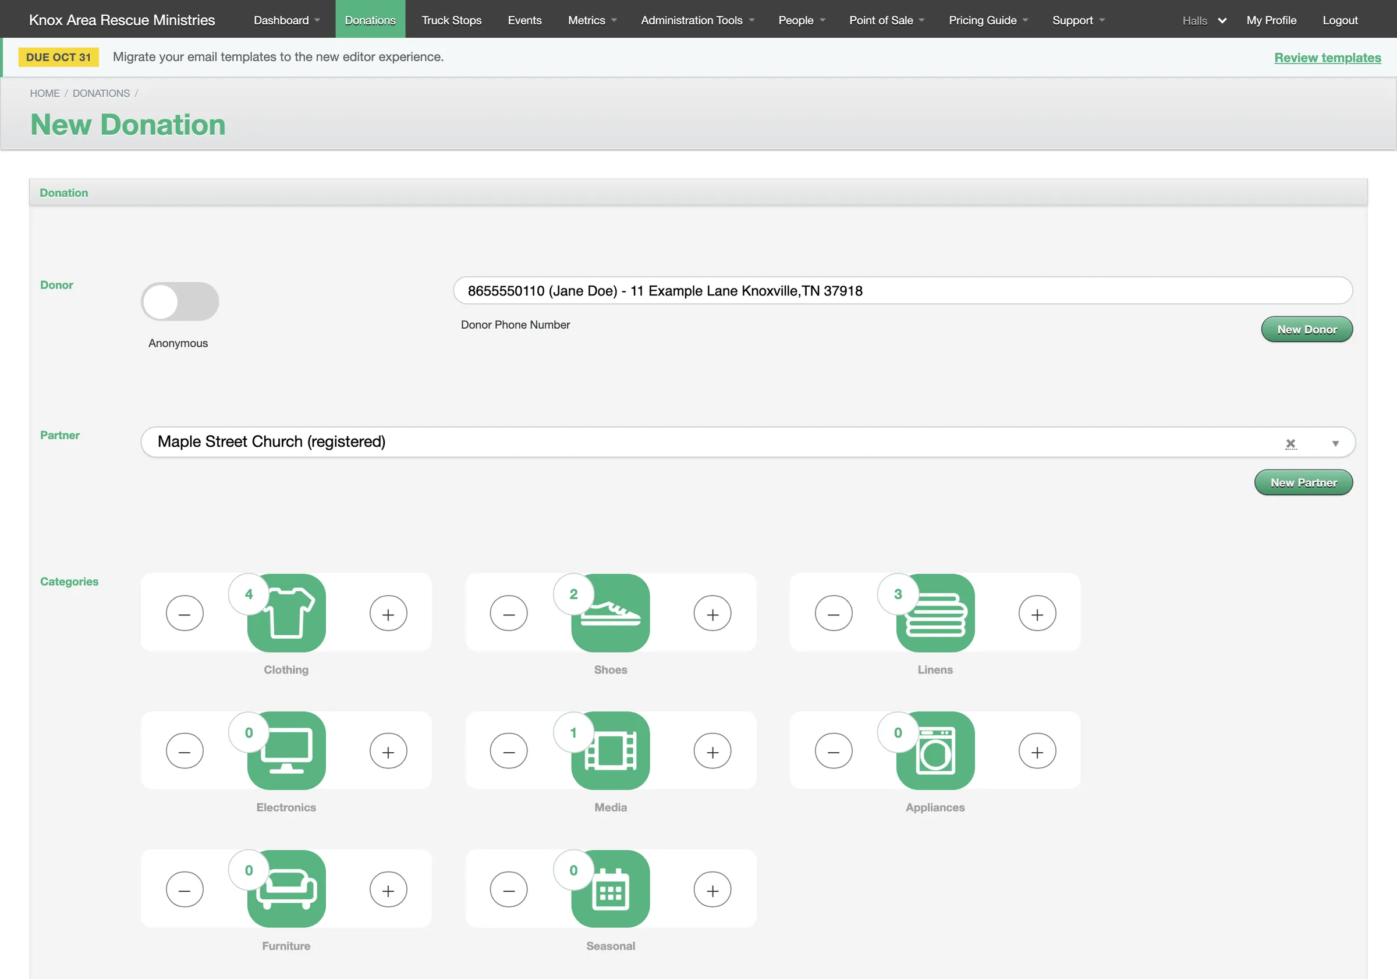
Task: Open the People dropdown menu
Action: [802, 20]
